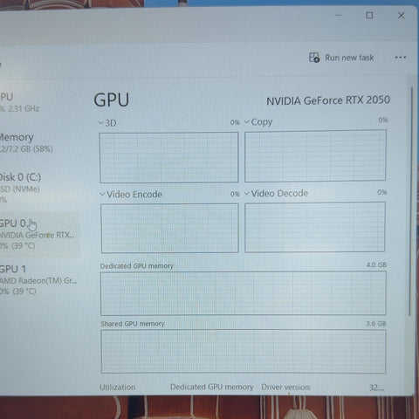Click the 3D utilization graph
The image size is (419, 419).
click(169, 157)
